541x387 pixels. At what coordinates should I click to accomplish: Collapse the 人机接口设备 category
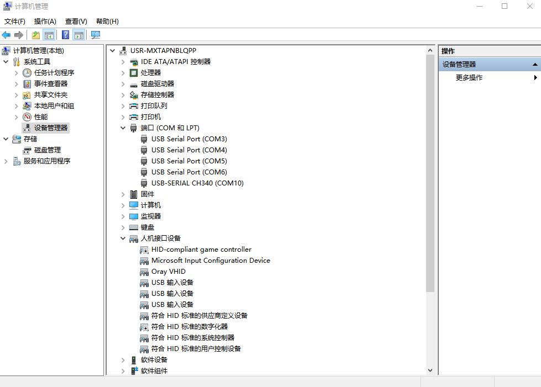[x=123, y=238]
